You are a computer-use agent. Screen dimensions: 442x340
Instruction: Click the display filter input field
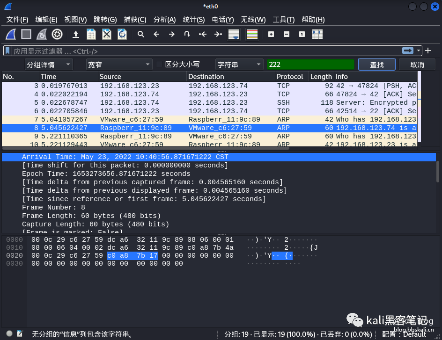coord(206,51)
